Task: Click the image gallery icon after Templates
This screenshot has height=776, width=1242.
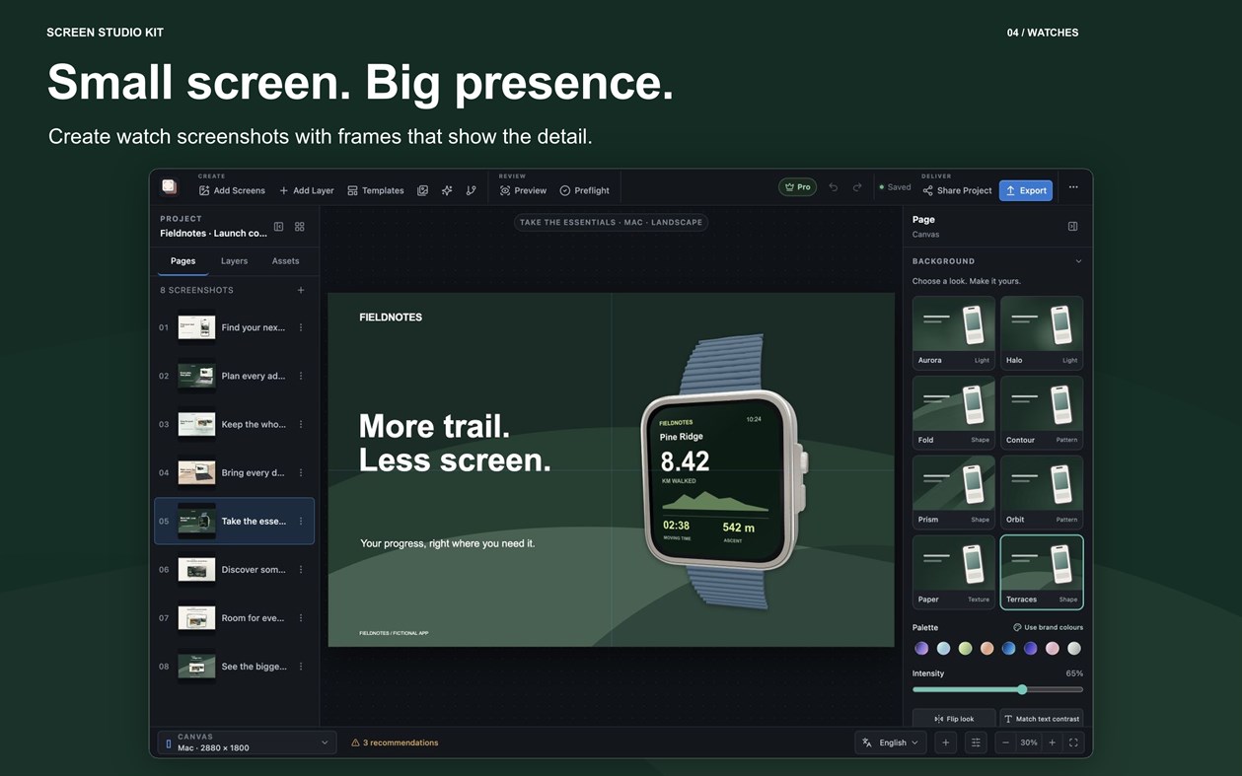Action: coord(422,190)
